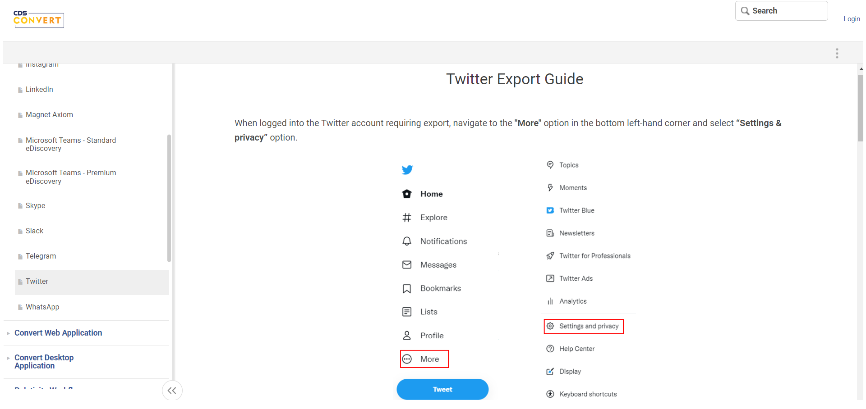866x409 pixels.
Task: Open the Magnet Axiom guide
Action: click(49, 115)
